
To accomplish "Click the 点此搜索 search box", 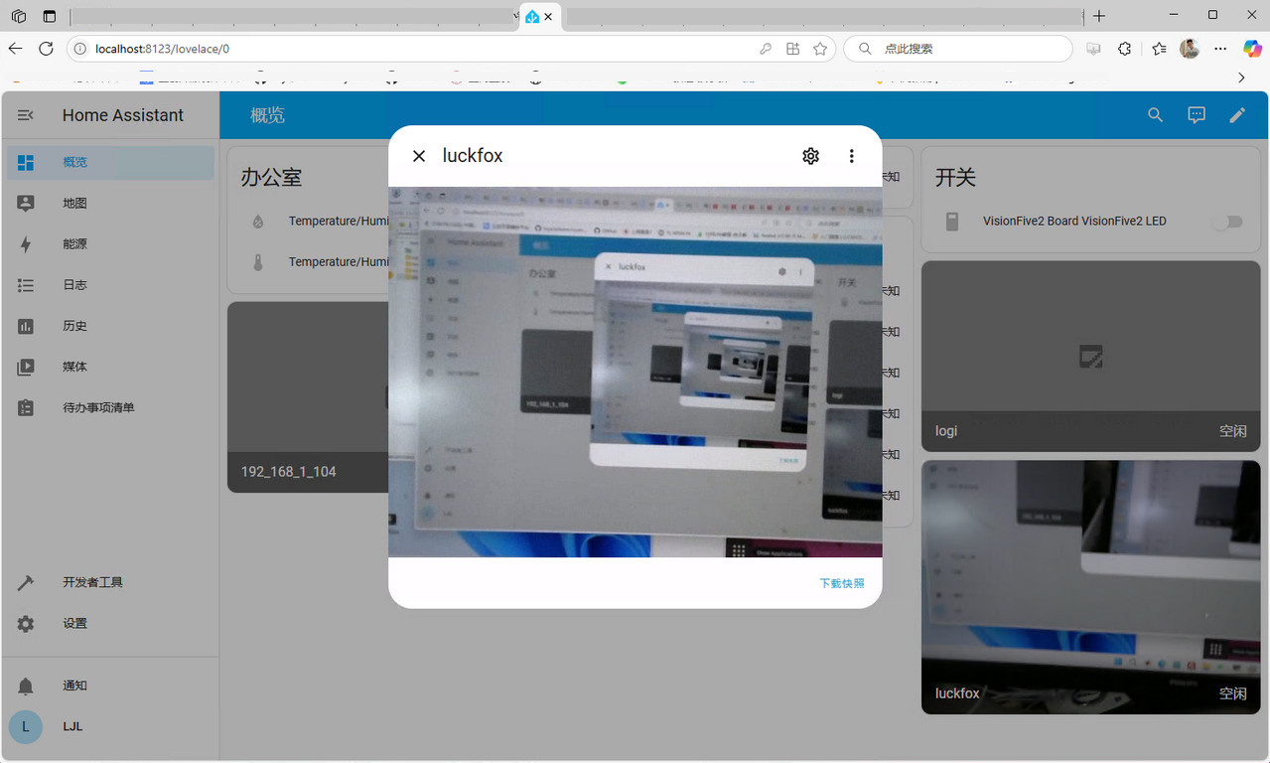I will point(958,49).
